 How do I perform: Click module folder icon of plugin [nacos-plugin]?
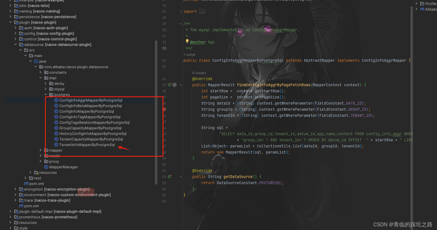16,22
